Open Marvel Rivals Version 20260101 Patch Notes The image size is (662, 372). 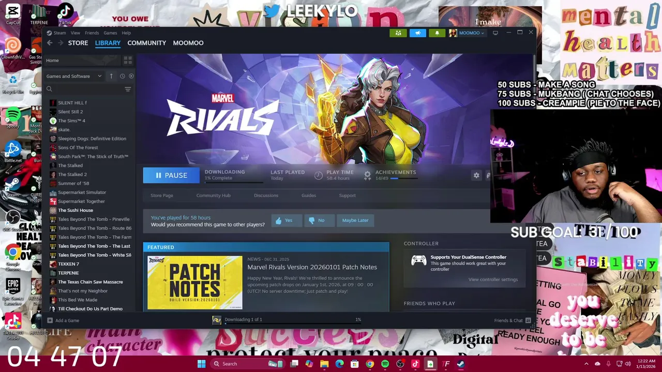coord(312,267)
